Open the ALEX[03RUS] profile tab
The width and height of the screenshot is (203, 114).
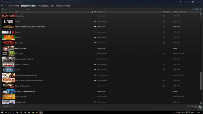pos(63,6)
